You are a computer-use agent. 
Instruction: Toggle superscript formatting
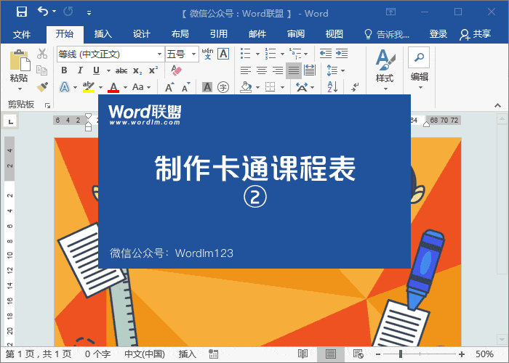coord(153,70)
